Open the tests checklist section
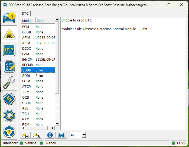This screenshot has height=147, width=189. (x=9, y=66)
